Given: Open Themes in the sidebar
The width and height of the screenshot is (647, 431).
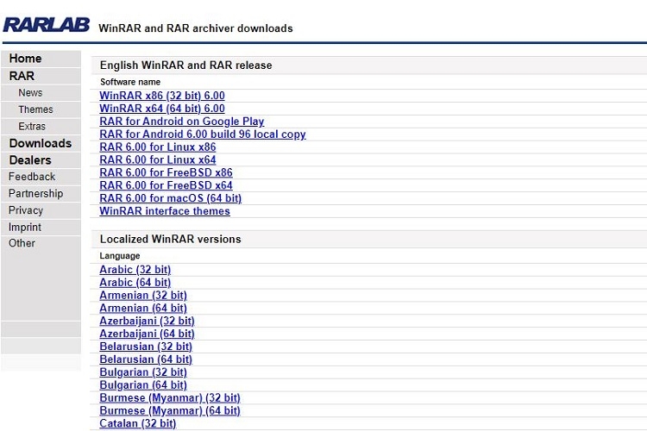Looking at the screenshot, I should coord(35,109).
